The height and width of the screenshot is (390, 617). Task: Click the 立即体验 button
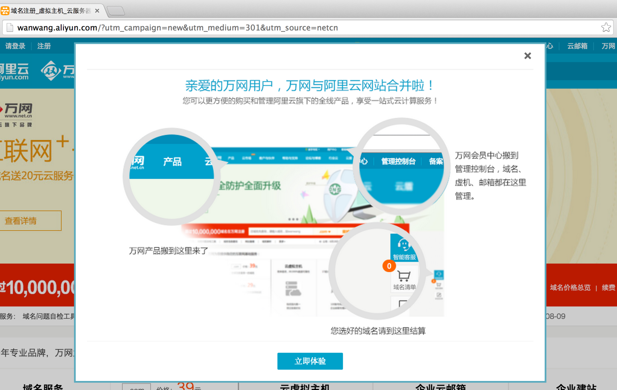[310, 361]
